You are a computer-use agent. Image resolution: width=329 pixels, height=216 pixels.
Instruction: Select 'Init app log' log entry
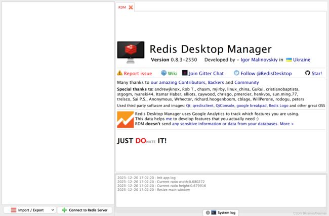(x=146, y=178)
